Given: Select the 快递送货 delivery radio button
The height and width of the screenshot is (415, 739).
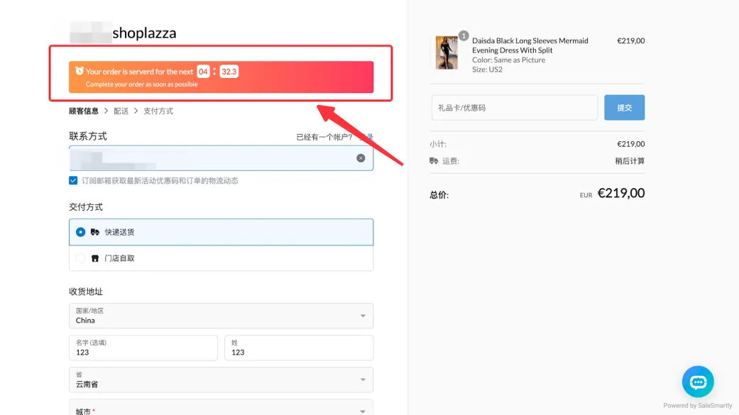Looking at the screenshot, I should pyautogui.click(x=80, y=232).
